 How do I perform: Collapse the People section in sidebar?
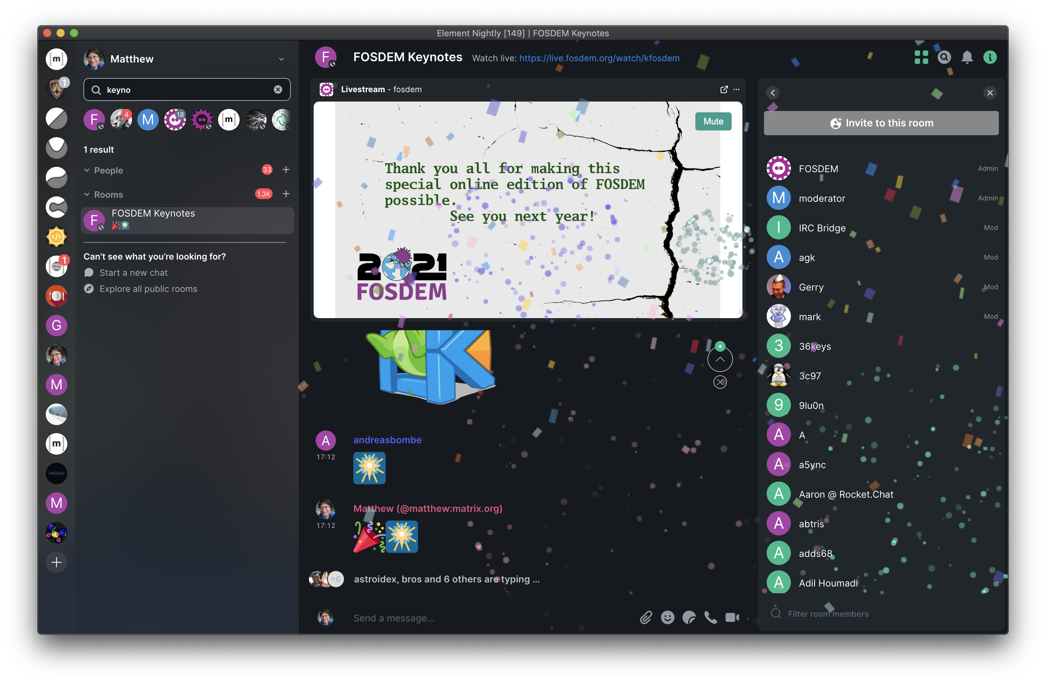coord(86,169)
